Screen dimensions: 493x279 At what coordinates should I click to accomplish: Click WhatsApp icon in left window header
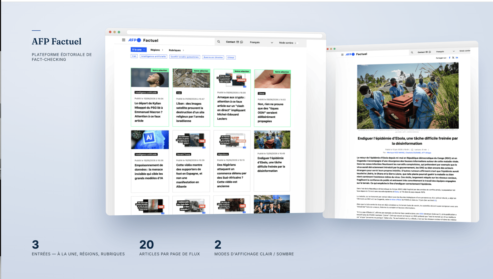tap(242, 42)
